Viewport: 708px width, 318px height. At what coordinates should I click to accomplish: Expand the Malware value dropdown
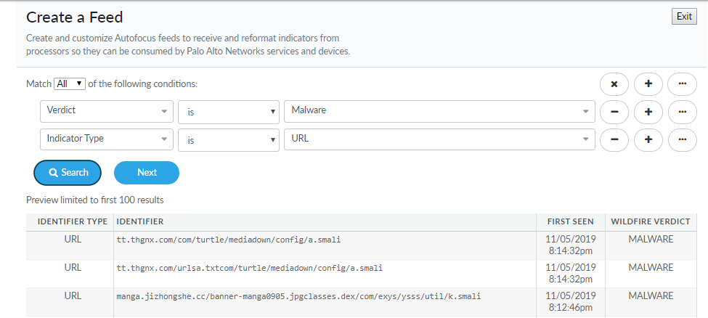439,111
